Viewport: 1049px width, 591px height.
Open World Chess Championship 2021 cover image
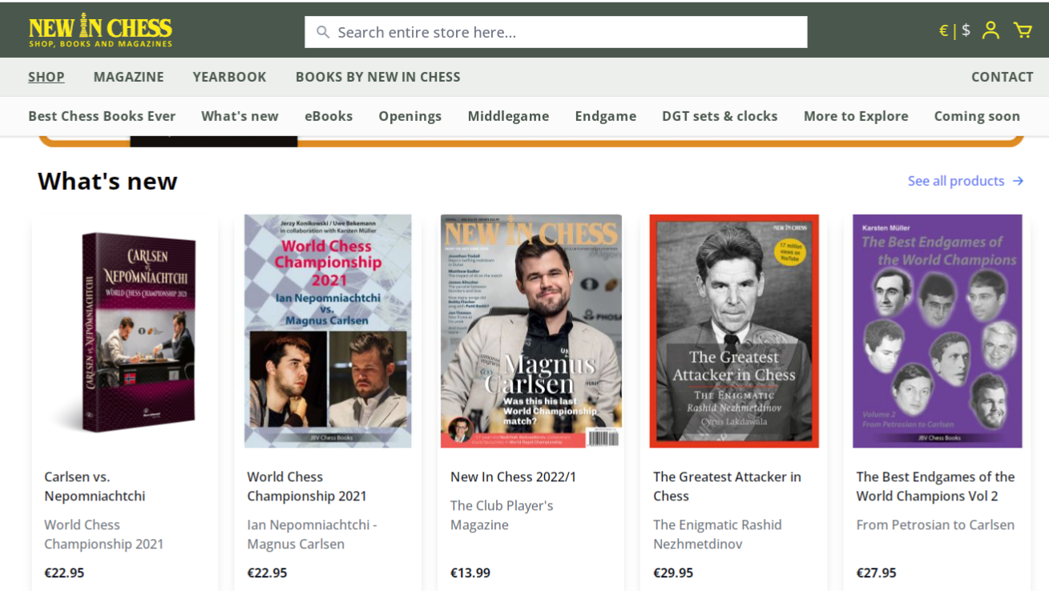click(328, 331)
